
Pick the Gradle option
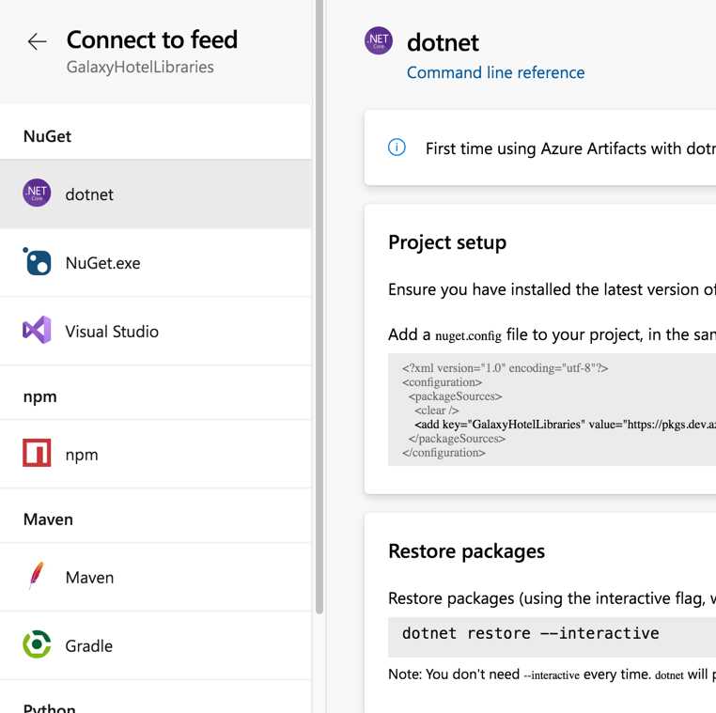156,646
